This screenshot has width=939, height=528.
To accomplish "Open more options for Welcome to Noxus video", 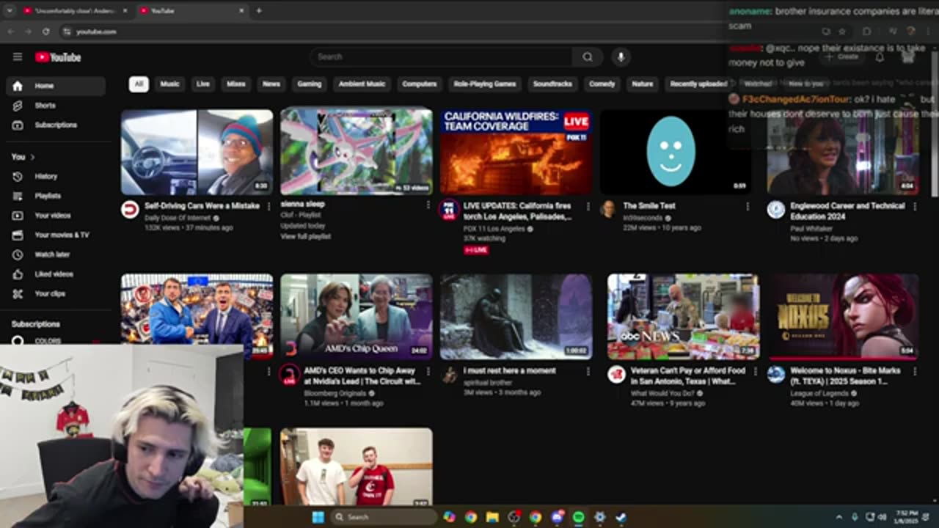I will click(x=915, y=372).
